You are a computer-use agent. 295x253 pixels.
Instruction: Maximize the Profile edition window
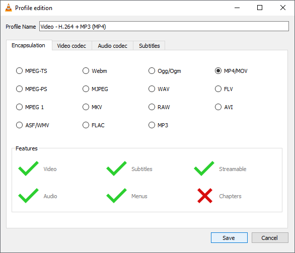pos(260,8)
